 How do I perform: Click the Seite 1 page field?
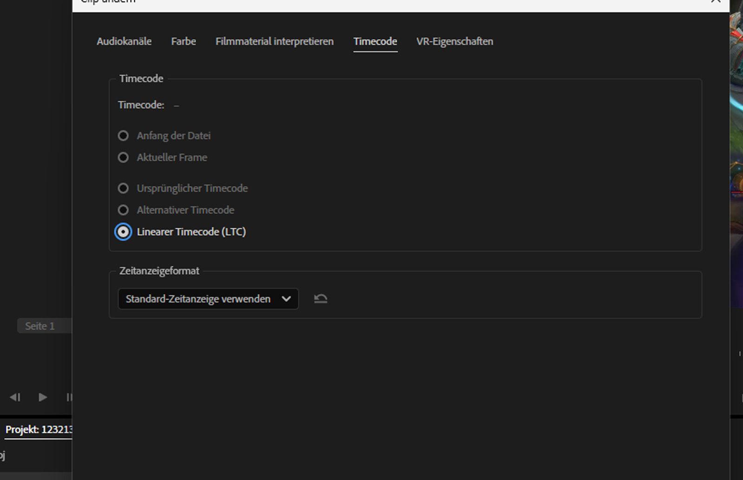(x=45, y=326)
